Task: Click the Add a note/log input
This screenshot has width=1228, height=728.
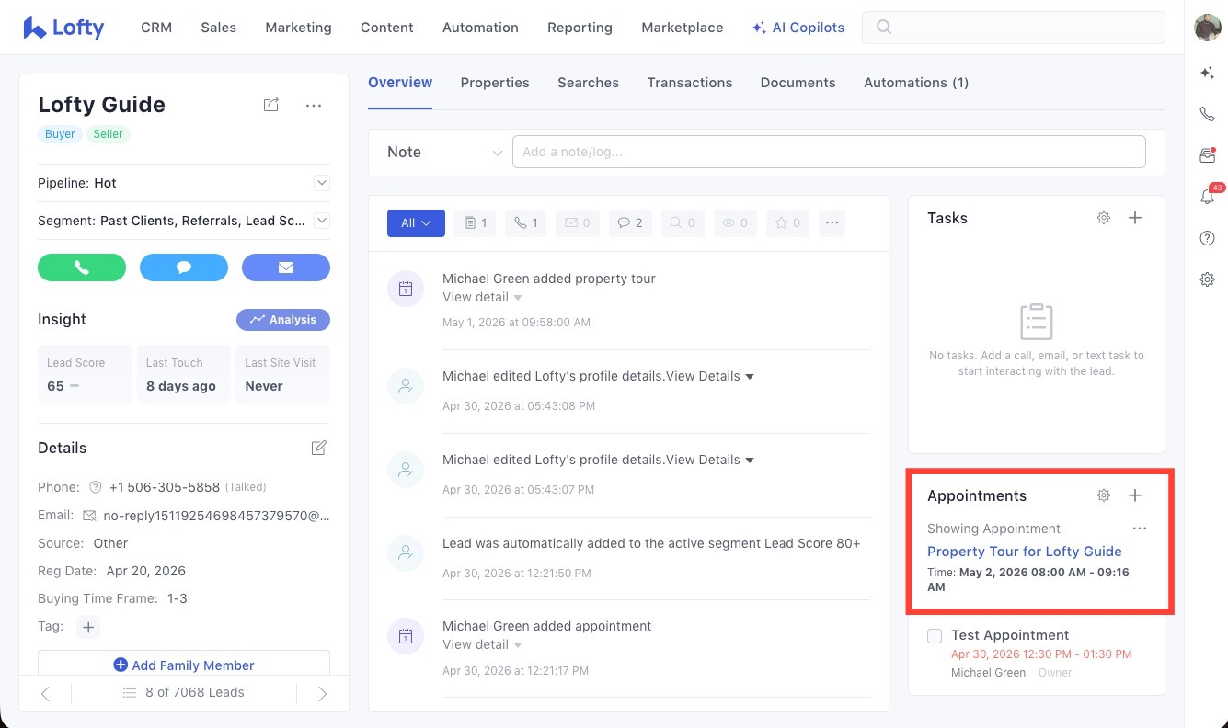Action: tap(829, 152)
